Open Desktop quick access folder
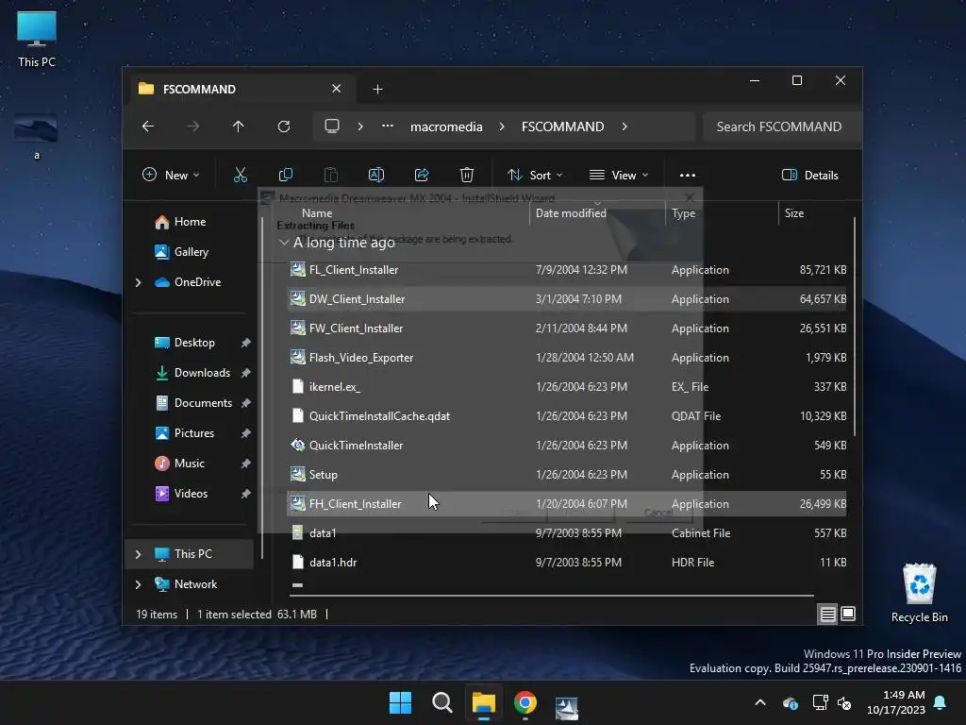This screenshot has width=966, height=725. pos(194,343)
